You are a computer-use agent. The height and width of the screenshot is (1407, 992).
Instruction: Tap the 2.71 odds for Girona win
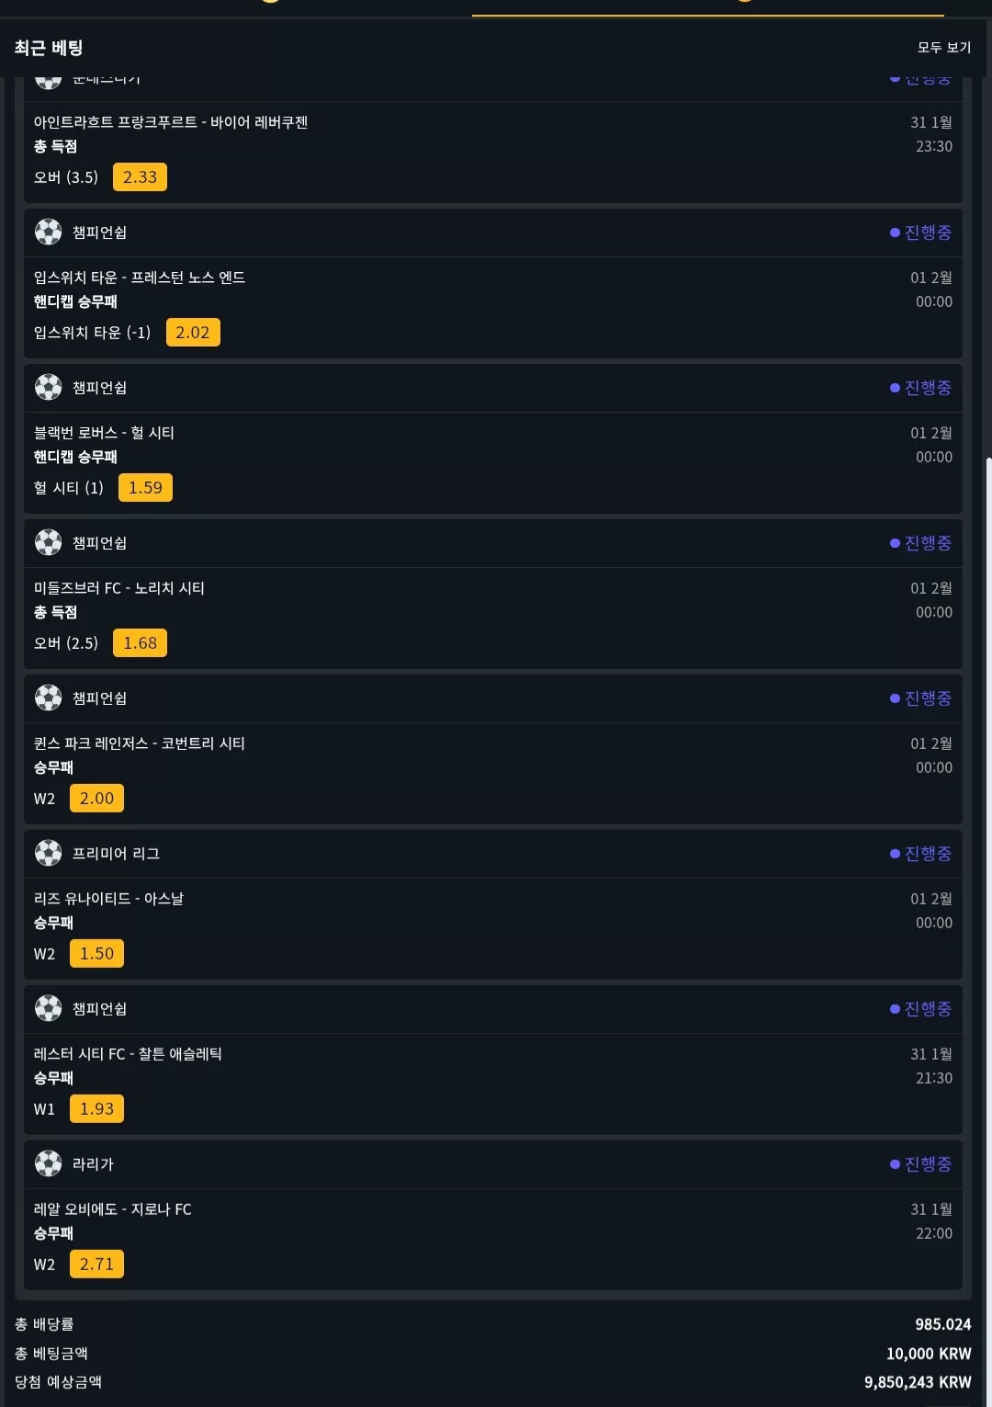click(96, 1265)
